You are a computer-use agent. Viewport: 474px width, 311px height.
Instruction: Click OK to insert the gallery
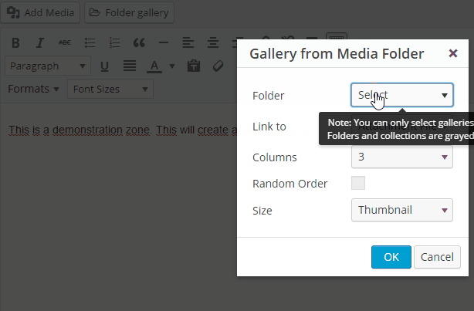[391, 257]
